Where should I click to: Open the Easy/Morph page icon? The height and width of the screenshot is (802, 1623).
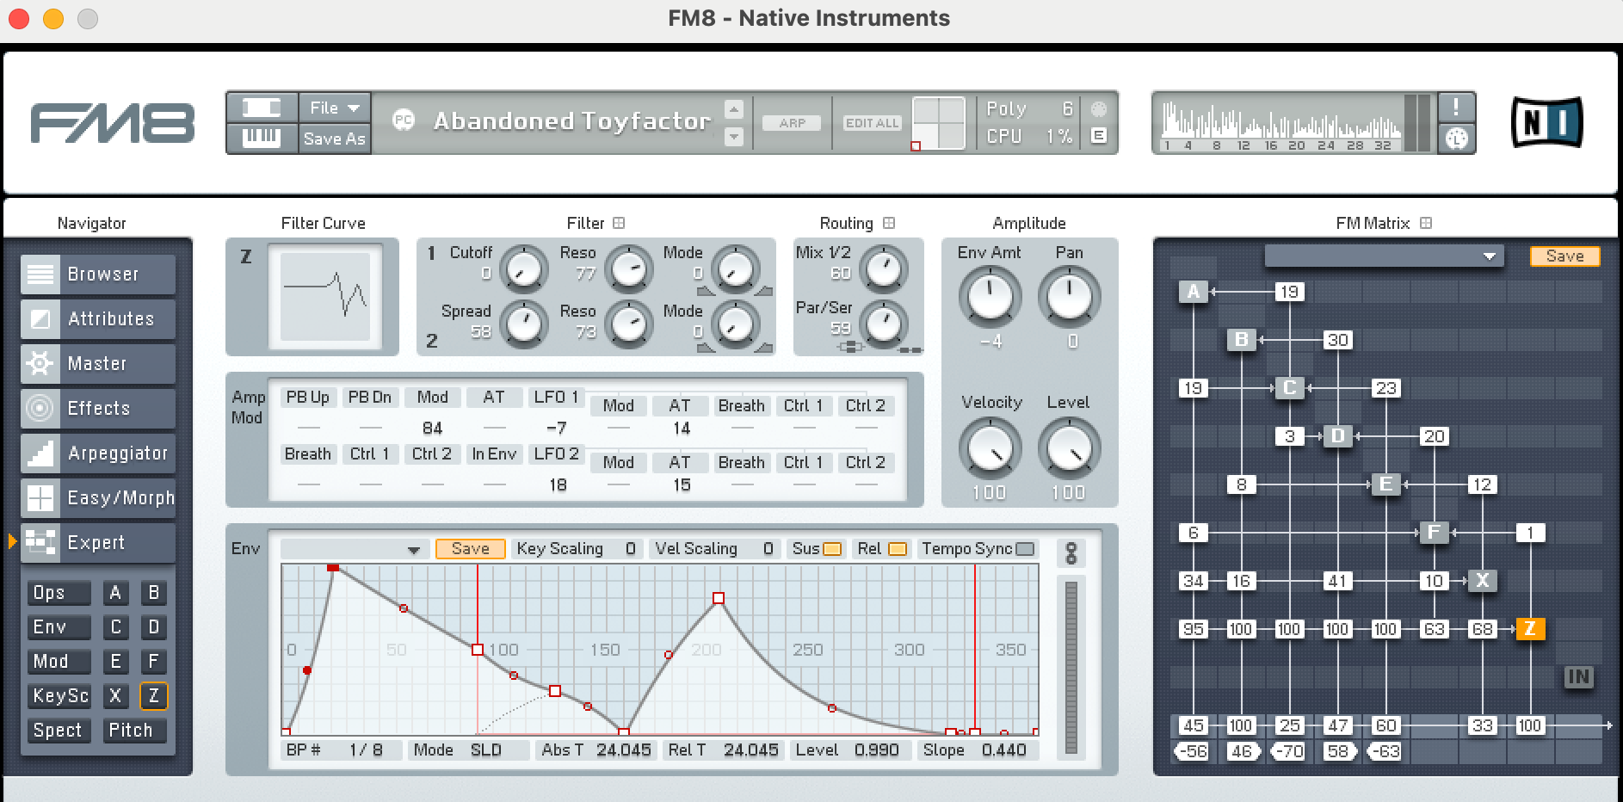pyautogui.click(x=40, y=498)
